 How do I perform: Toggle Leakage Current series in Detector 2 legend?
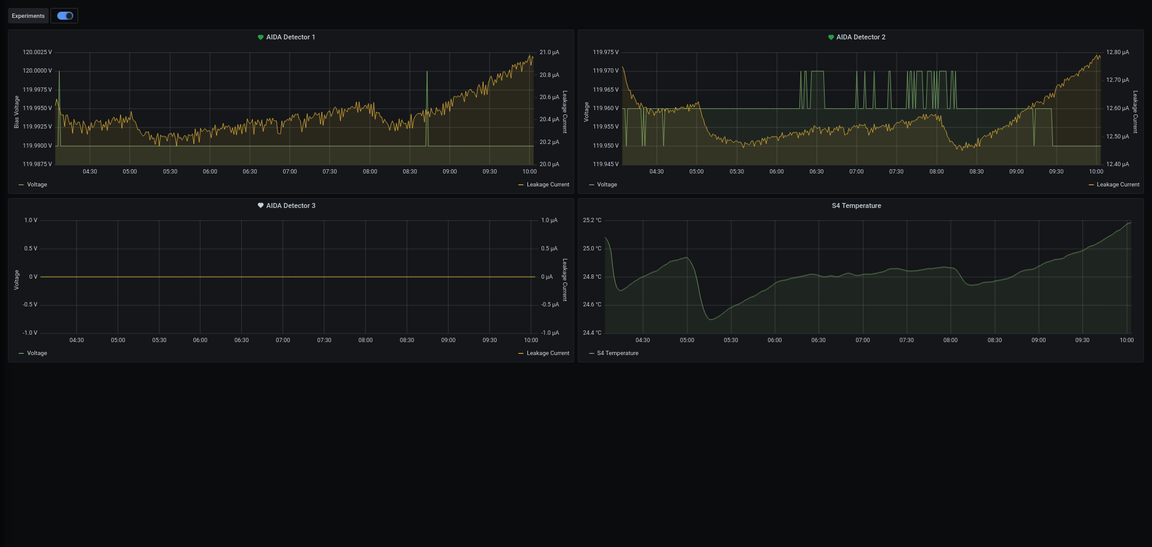pos(1118,185)
